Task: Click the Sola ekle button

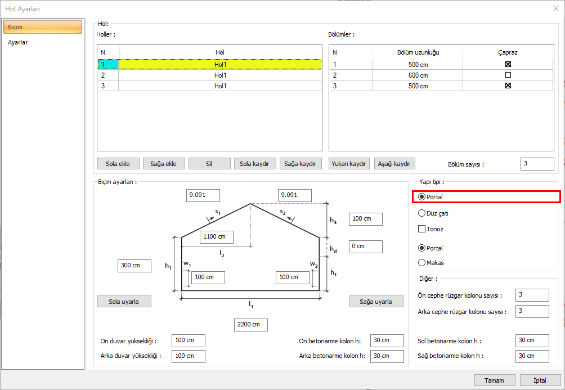Action: click(x=118, y=164)
